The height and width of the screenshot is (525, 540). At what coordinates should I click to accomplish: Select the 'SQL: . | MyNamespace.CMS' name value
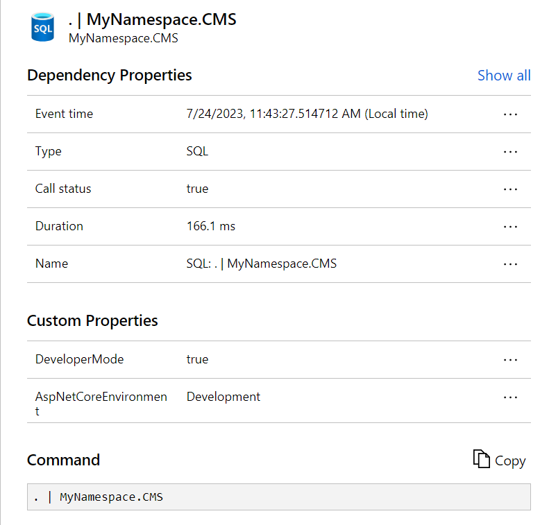coord(261,264)
